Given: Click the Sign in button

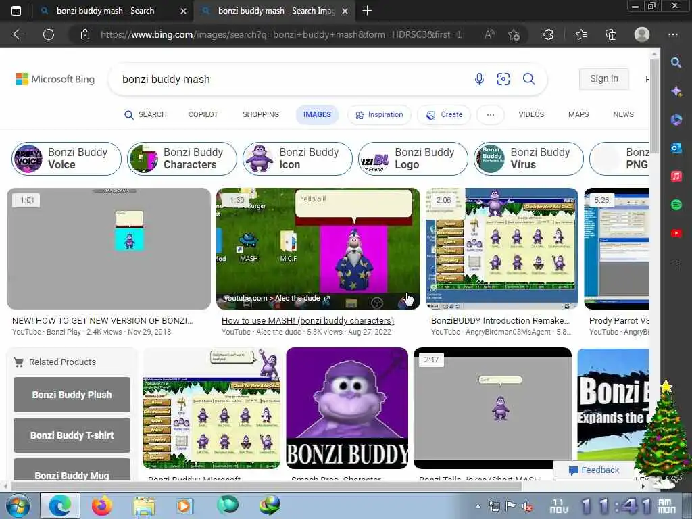Looking at the screenshot, I should (603, 78).
